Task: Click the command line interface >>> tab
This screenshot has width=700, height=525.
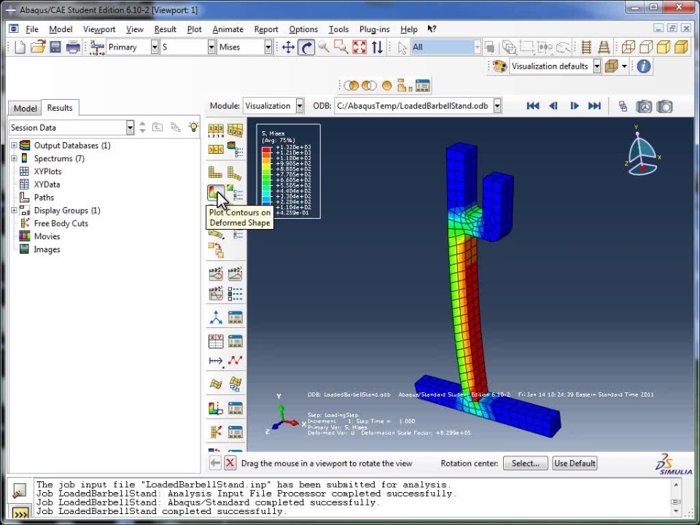Action: click(20, 514)
